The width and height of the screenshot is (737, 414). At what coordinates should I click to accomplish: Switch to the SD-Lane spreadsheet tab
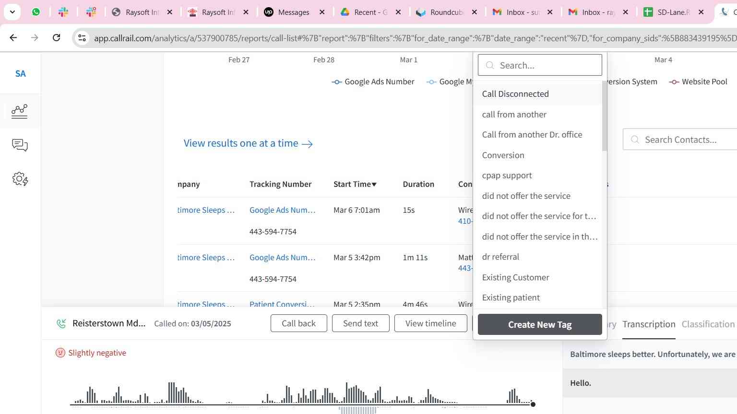pos(673,12)
